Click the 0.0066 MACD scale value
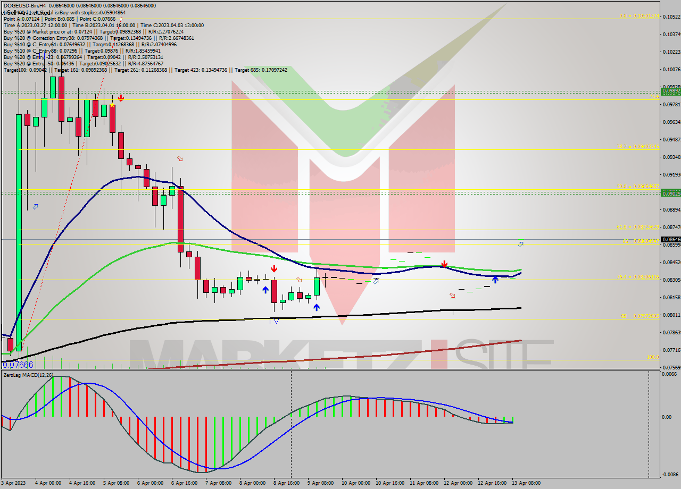The width and height of the screenshot is (681, 489). click(670, 374)
